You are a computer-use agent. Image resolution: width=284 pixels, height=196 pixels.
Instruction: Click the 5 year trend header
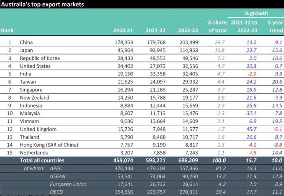(275, 26)
